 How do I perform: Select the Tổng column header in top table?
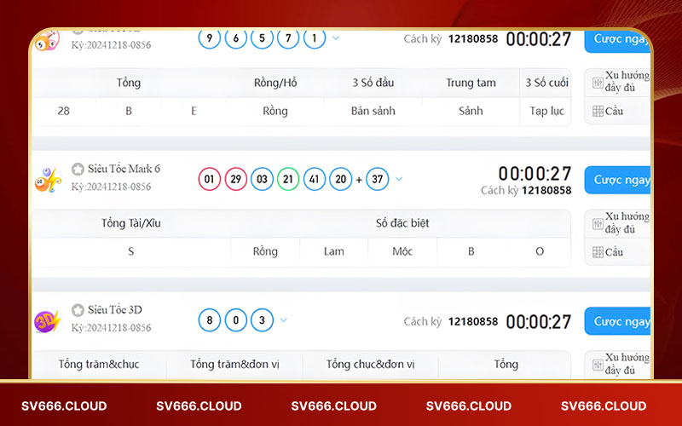(x=129, y=83)
